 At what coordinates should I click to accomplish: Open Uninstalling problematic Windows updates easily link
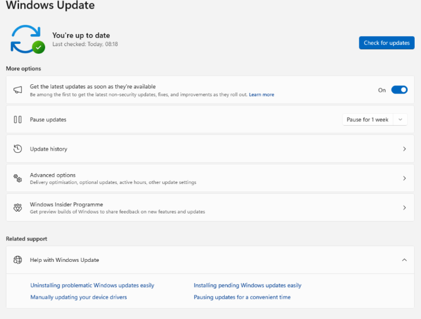click(x=92, y=286)
